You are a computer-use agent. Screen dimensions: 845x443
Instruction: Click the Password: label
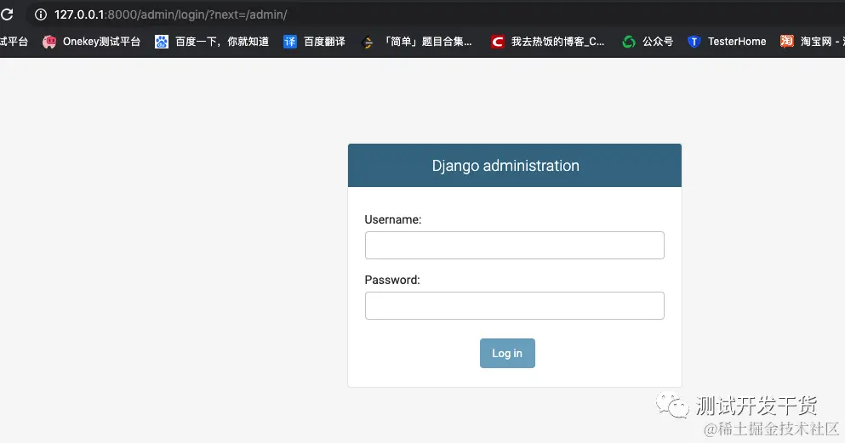click(391, 280)
